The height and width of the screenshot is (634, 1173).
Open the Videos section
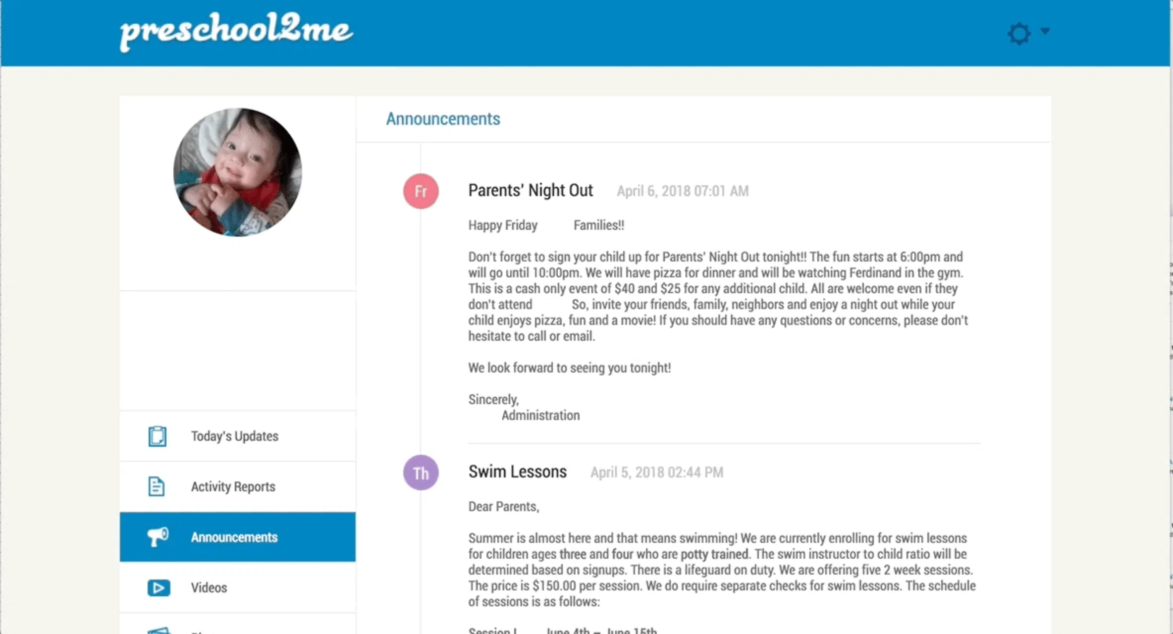coord(238,588)
